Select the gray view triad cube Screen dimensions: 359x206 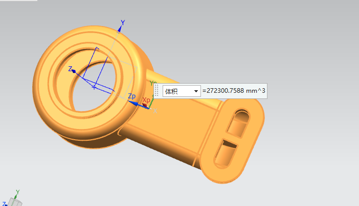click(14, 202)
